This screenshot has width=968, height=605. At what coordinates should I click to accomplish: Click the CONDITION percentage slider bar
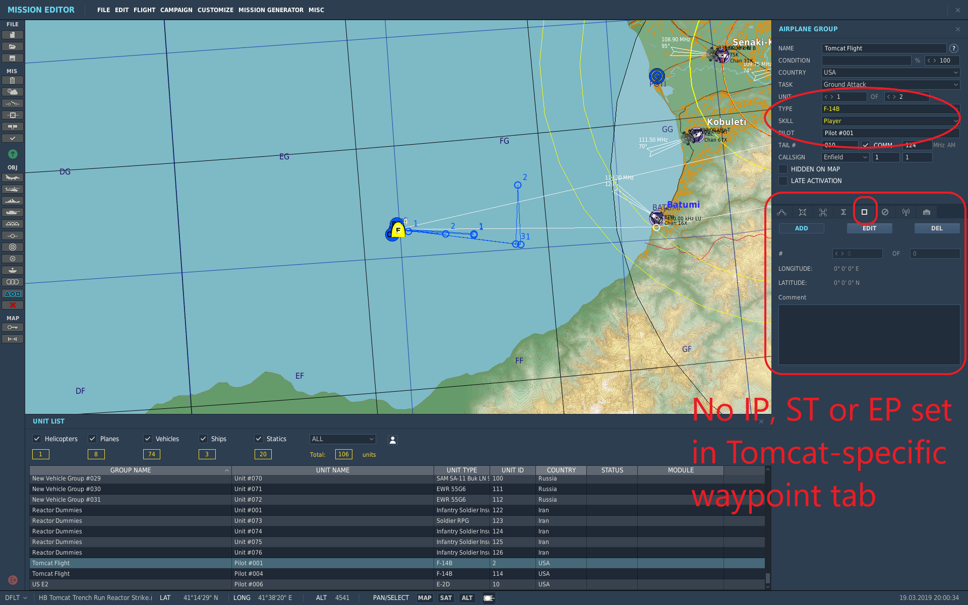[x=866, y=60]
